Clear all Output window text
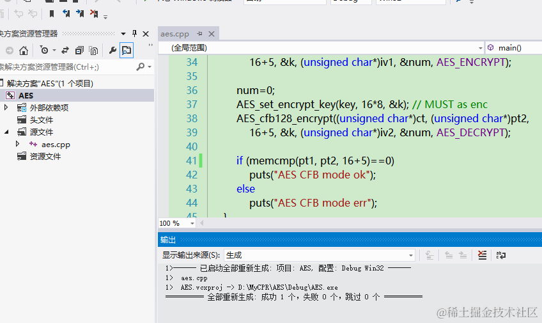This screenshot has width=542, height=323. tap(482, 255)
